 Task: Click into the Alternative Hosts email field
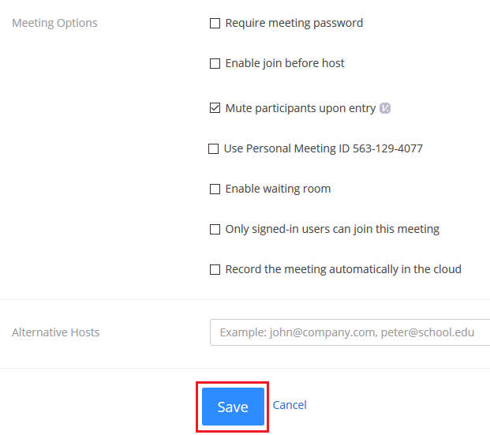click(350, 332)
